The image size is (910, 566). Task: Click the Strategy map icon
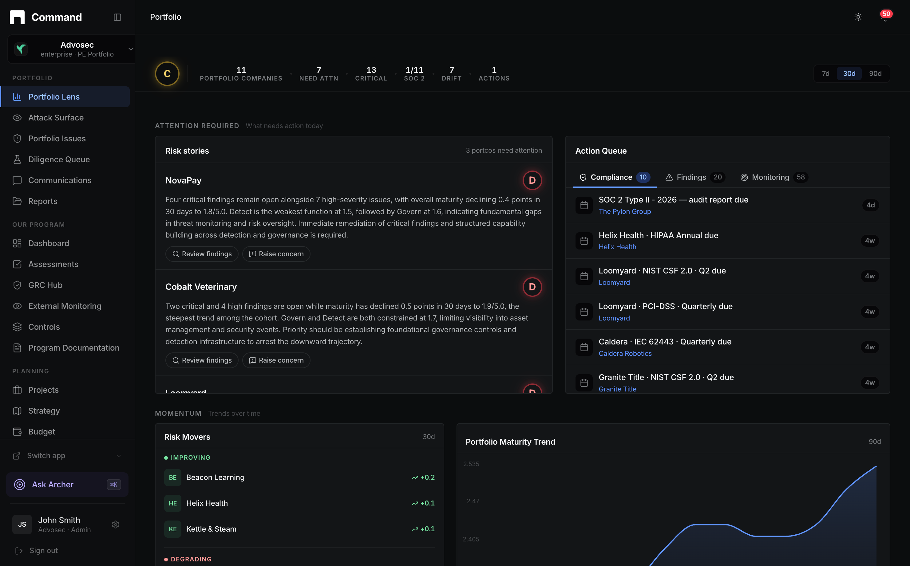[17, 411]
